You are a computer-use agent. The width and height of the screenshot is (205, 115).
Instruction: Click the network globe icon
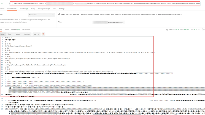coord(167,30)
